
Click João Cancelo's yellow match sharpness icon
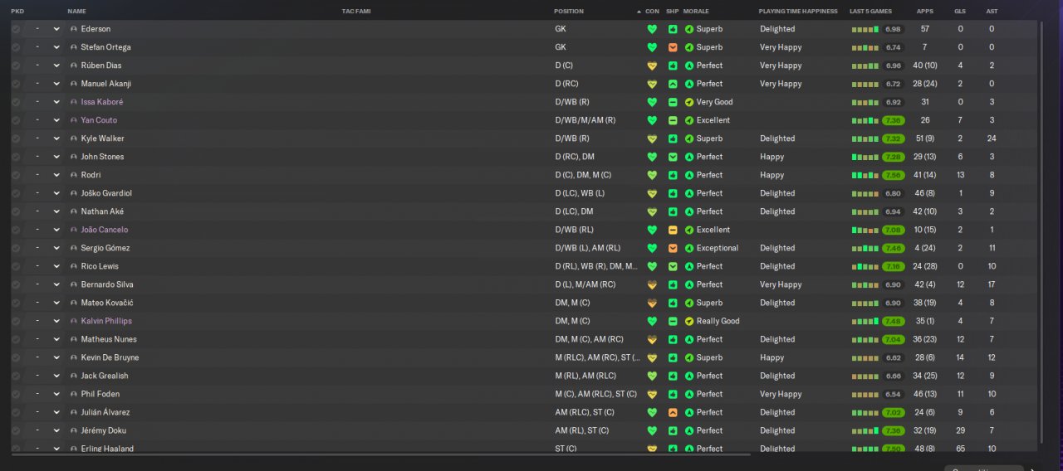[673, 230]
